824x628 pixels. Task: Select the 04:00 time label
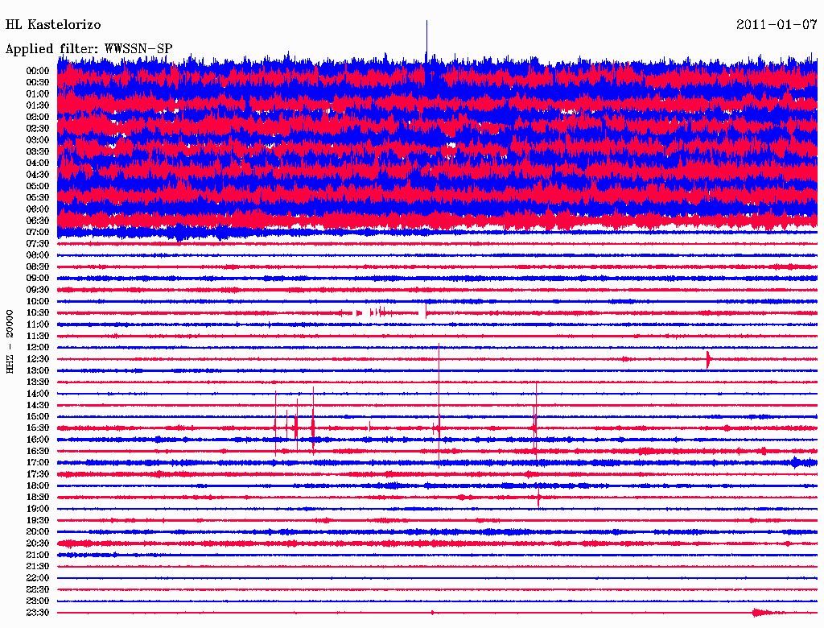click(x=38, y=163)
